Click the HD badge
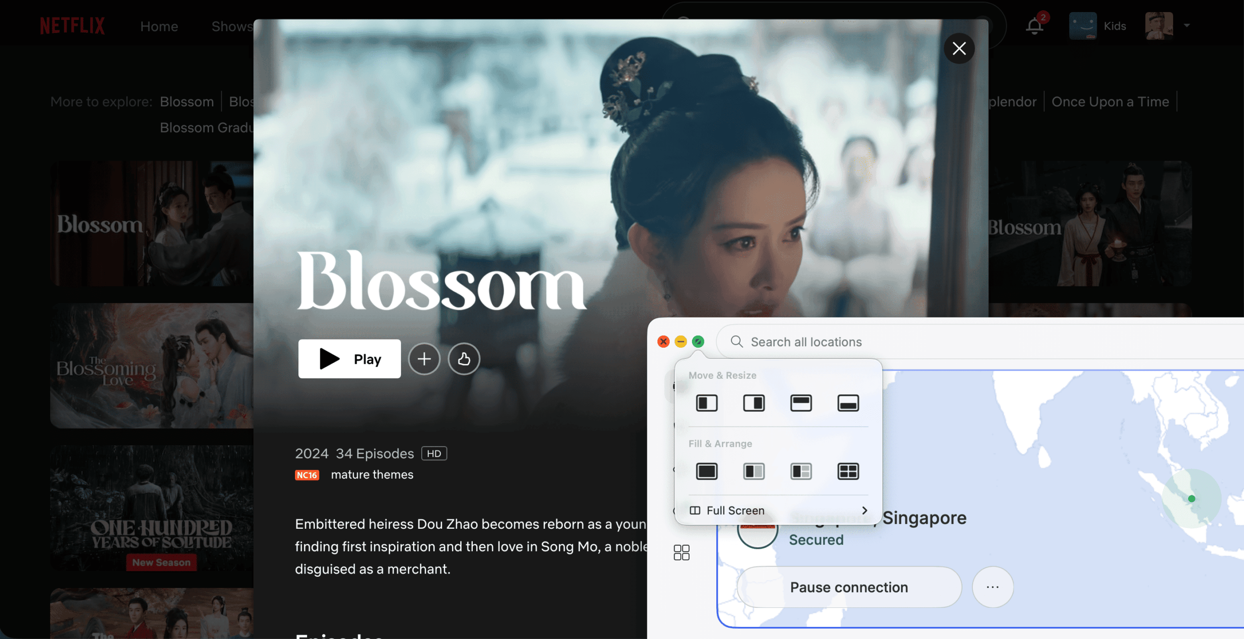 coord(434,454)
